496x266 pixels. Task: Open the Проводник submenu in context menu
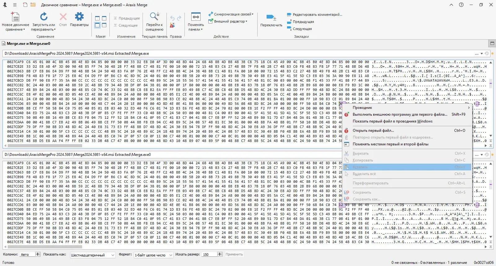(x=407, y=108)
